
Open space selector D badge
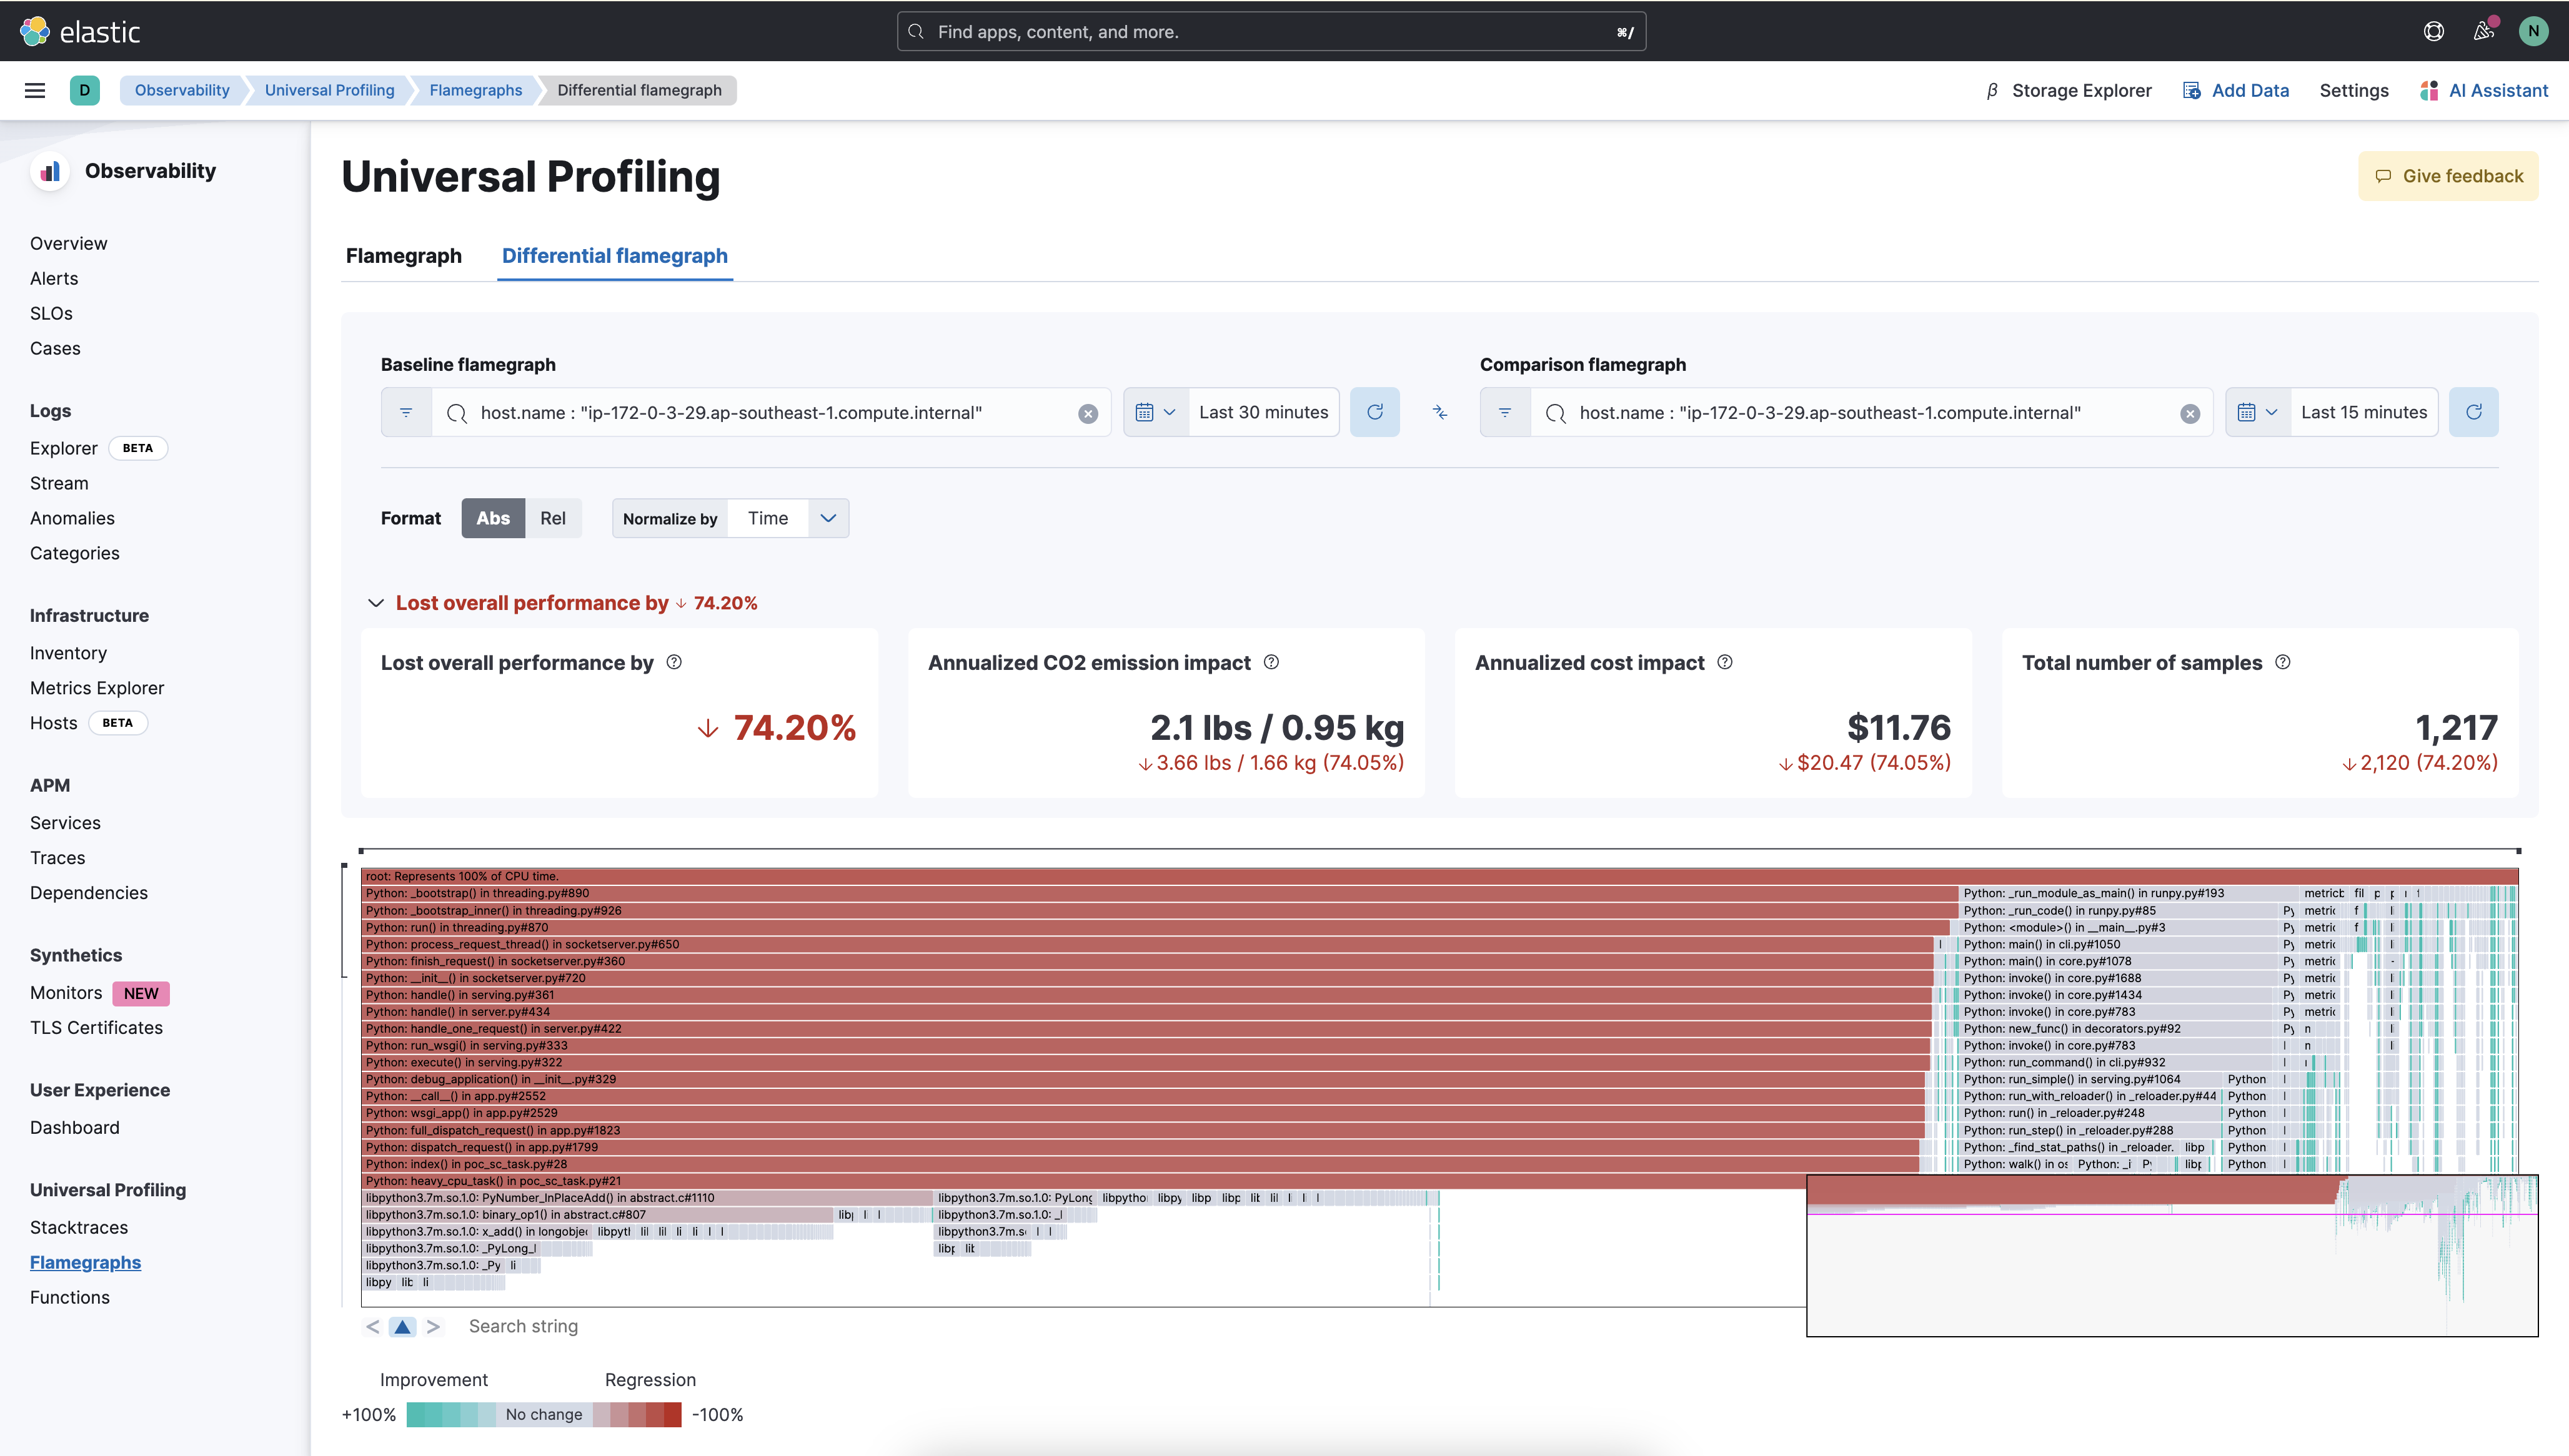coord(85,90)
